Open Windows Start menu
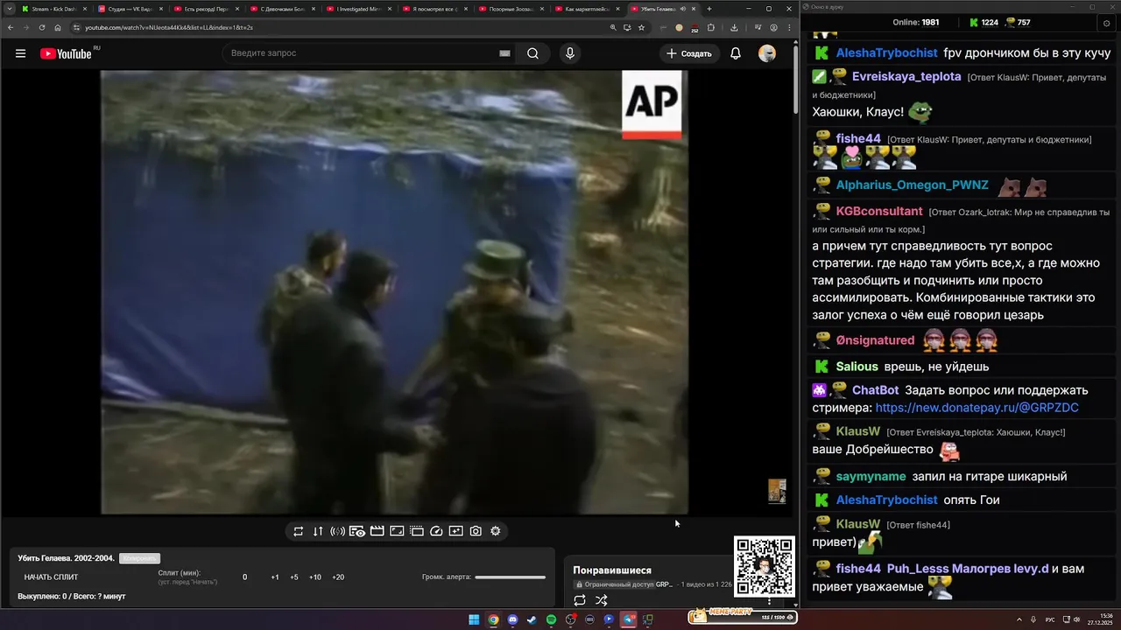Screen dimensions: 1121x630 (474, 619)
